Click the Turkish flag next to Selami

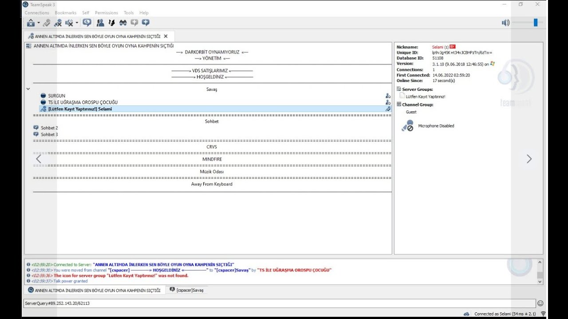click(x=453, y=47)
